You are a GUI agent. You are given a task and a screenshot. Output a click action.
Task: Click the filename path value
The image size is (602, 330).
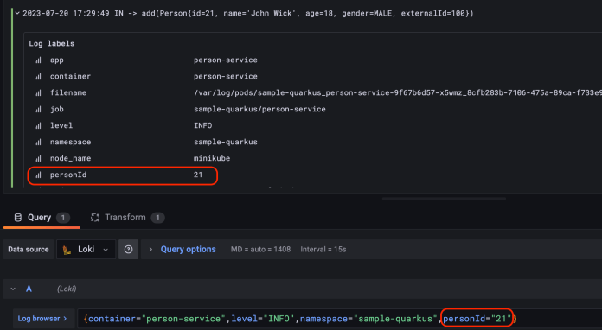pyautogui.click(x=398, y=92)
